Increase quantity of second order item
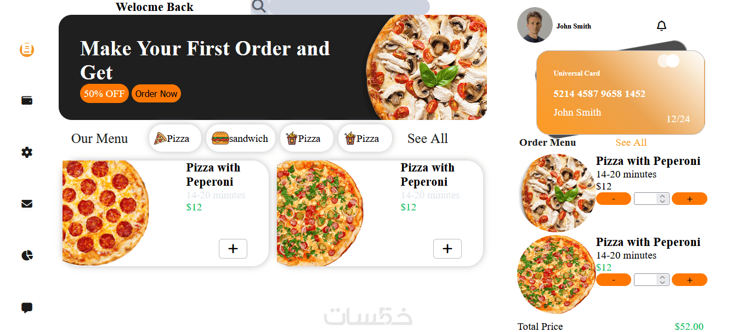 (689, 280)
